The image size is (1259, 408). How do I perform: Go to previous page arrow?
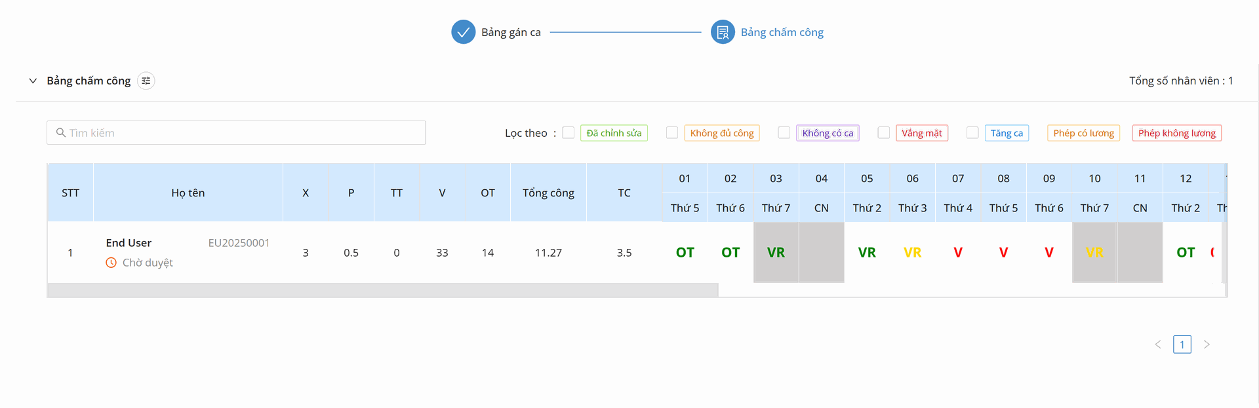[1158, 344]
